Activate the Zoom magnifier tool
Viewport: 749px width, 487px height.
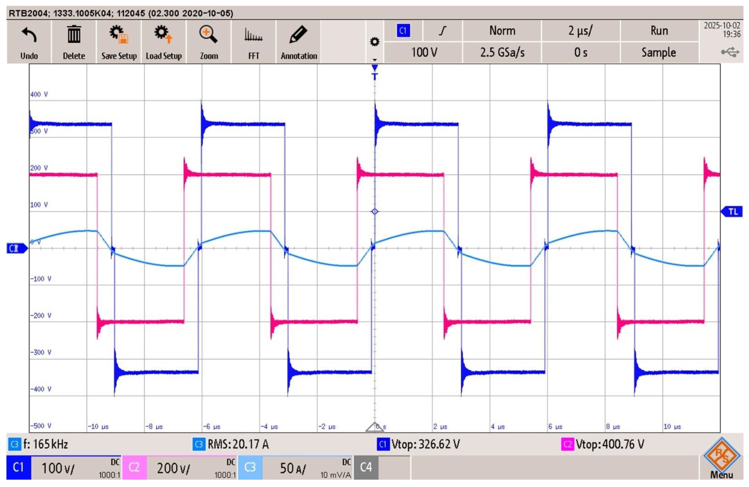click(208, 35)
